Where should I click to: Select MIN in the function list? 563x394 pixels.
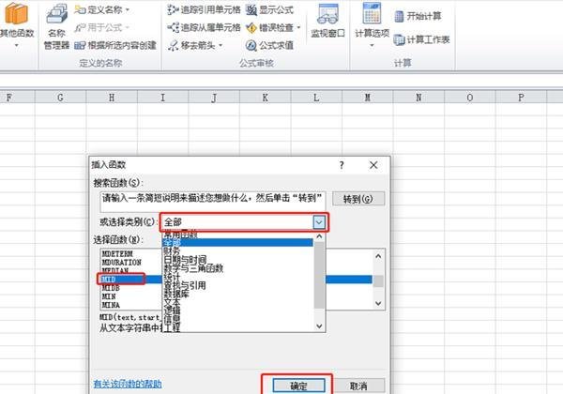click(109, 296)
